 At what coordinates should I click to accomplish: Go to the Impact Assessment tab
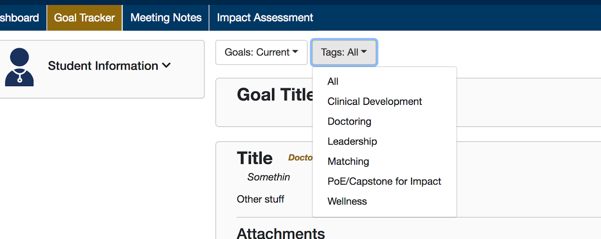point(265,18)
